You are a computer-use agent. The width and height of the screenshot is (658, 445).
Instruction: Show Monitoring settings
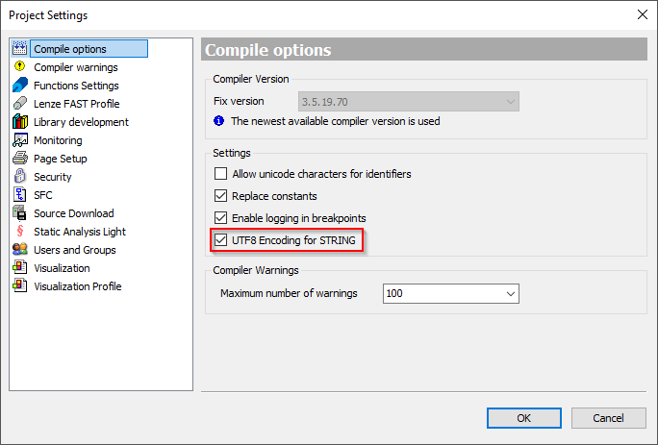[58, 140]
